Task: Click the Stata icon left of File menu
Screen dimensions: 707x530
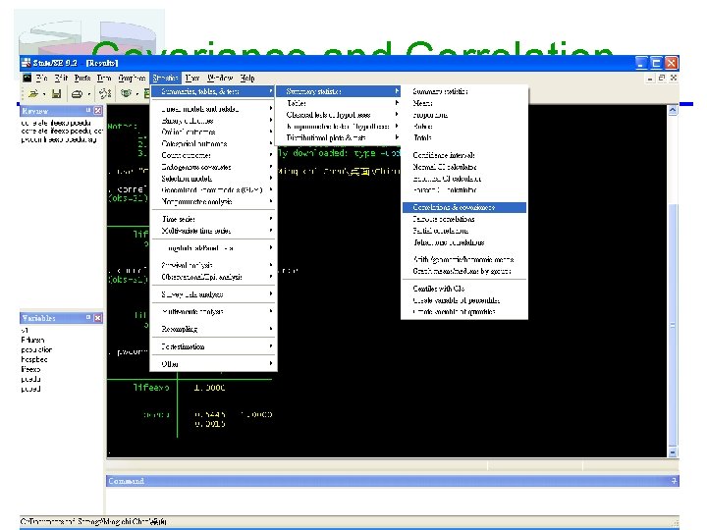Action: 27,78
